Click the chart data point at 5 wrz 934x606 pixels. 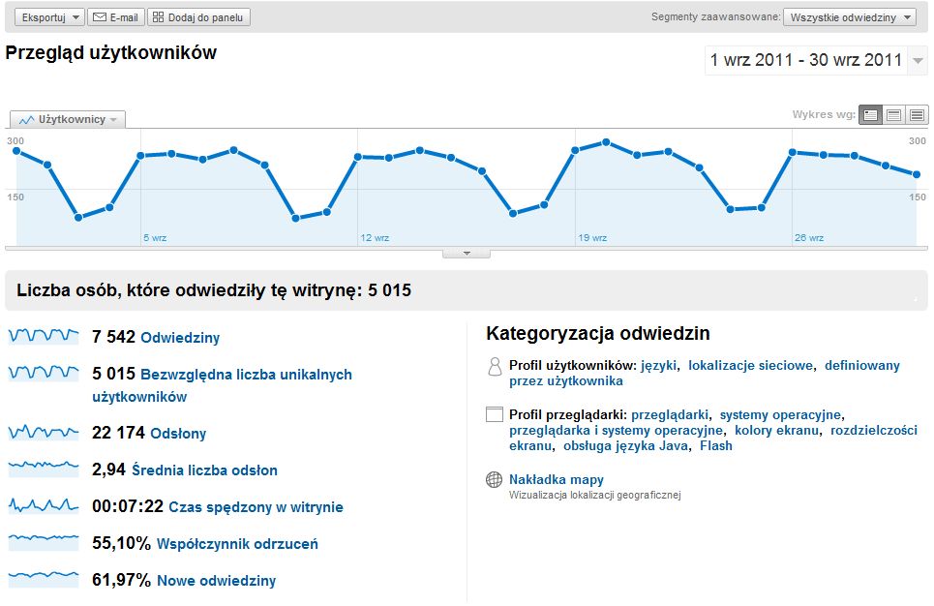coord(140,156)
